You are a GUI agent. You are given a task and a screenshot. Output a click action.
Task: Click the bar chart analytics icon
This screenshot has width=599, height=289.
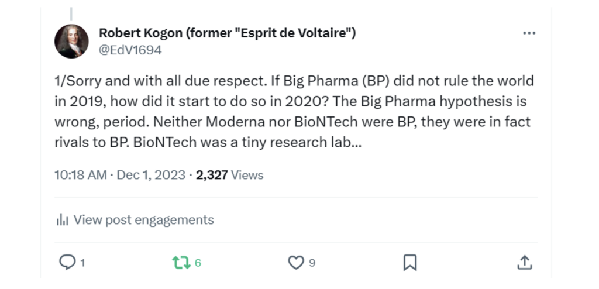(61, 220)
